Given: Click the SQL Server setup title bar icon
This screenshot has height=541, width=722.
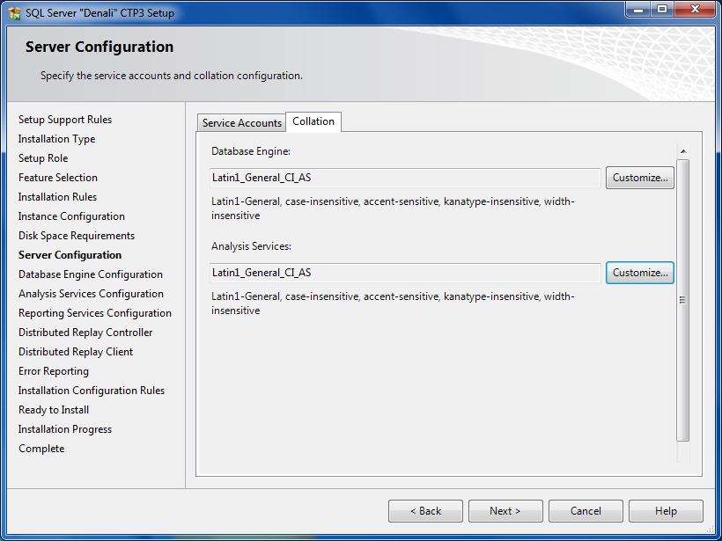Looking at the screenshot, I should point(15,13).
